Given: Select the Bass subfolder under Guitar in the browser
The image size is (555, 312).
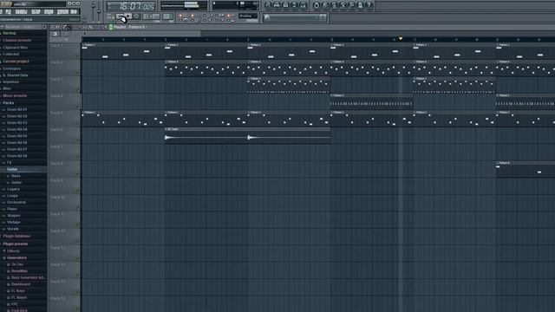Looking at the screenshot, I should coord(16,176).
